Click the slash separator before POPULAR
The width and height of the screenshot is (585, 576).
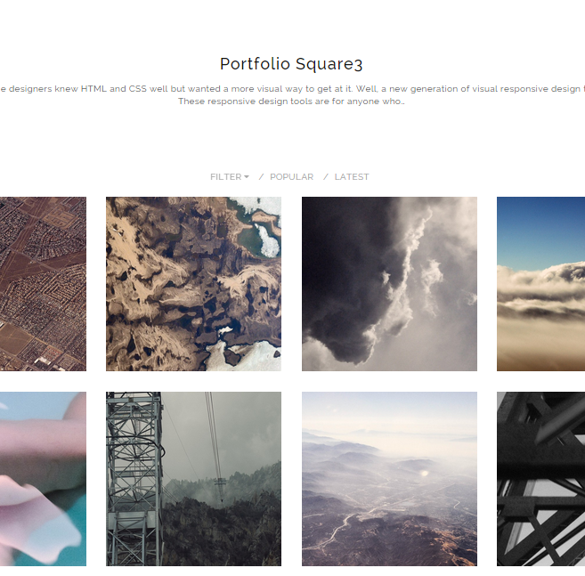[x=261, y=177]
